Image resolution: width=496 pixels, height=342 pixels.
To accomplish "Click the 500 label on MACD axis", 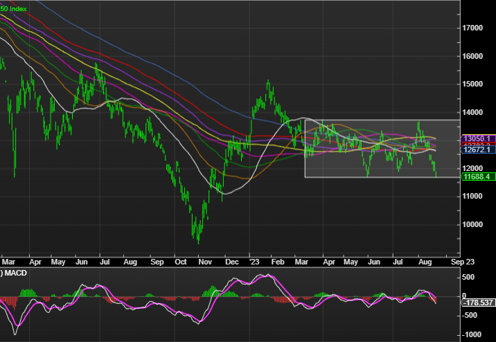I will click(x=468, y=277).
